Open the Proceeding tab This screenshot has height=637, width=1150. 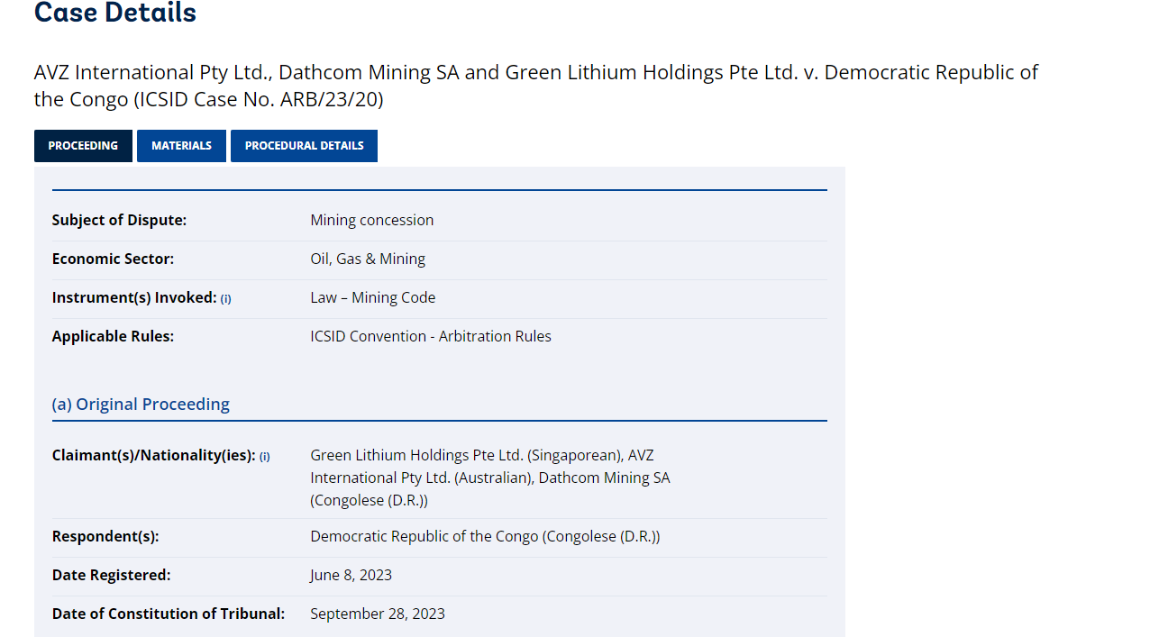pos(83,146)
